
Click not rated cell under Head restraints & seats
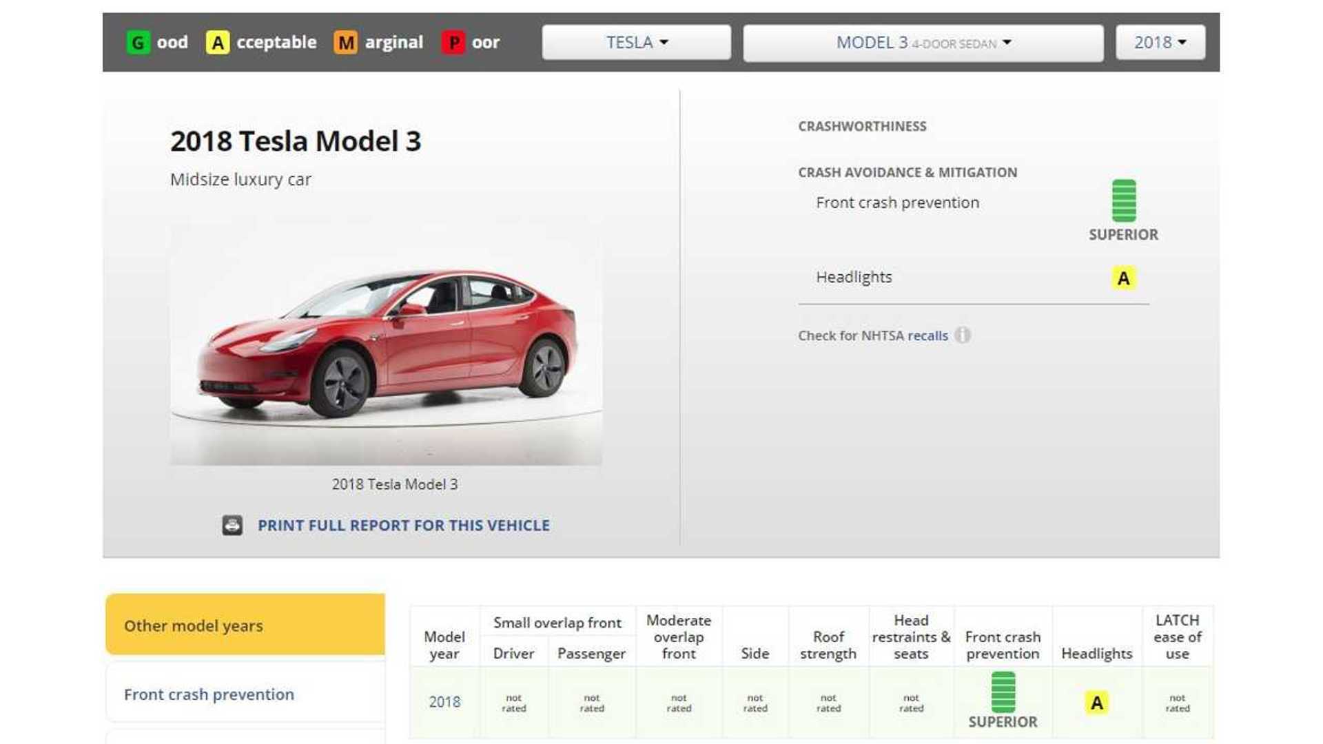point(911,703)
